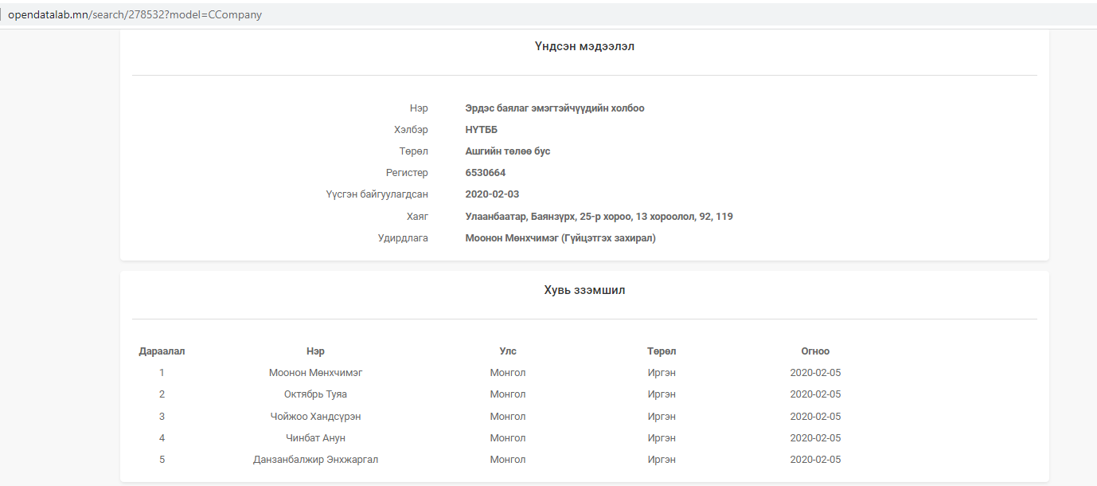Click the browser address bar URL
The width and height of the screenshot is (1097, 486).
click(x=135, y=14)
